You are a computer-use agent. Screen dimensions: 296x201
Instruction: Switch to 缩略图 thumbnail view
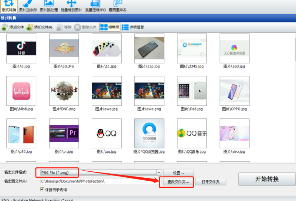click(x=110, y=27)
